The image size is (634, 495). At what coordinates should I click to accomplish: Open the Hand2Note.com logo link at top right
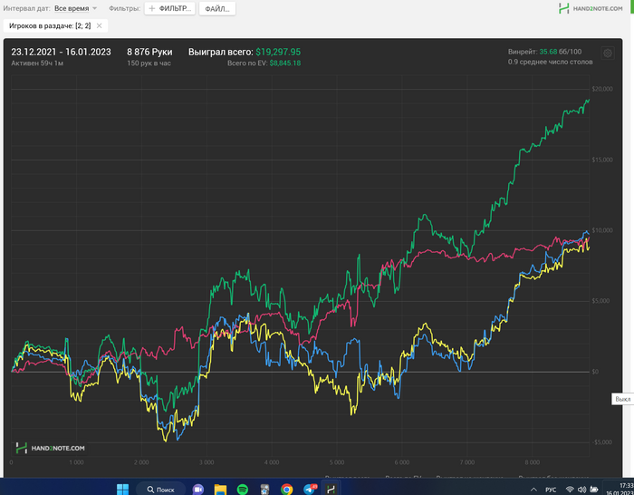click(x=591, y=8)
